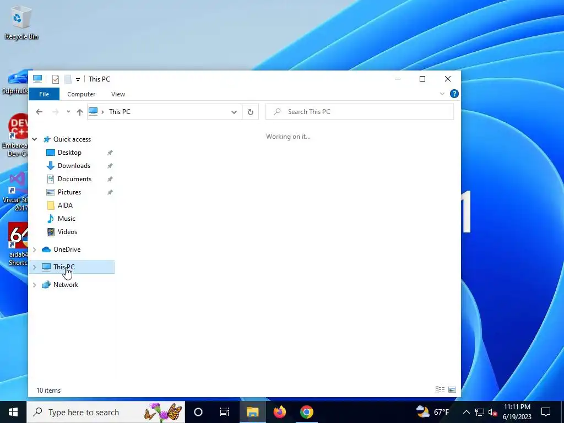The image size is (564, 423).
Task: Open the File ribbon tab
Action: [44, 94]
